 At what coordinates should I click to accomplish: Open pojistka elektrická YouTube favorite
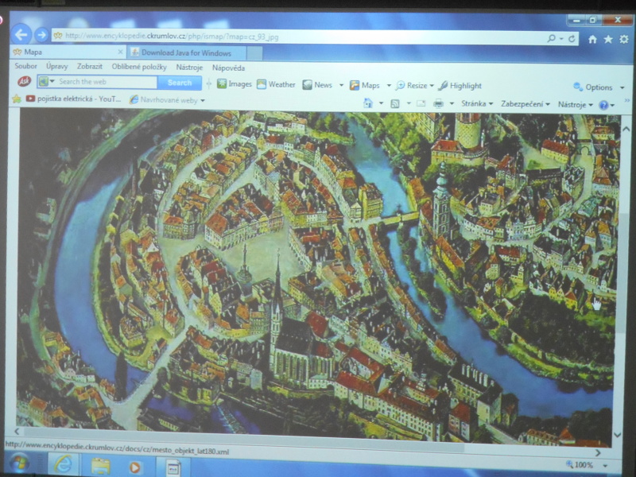pyautogui.click(x=73, y=99)
